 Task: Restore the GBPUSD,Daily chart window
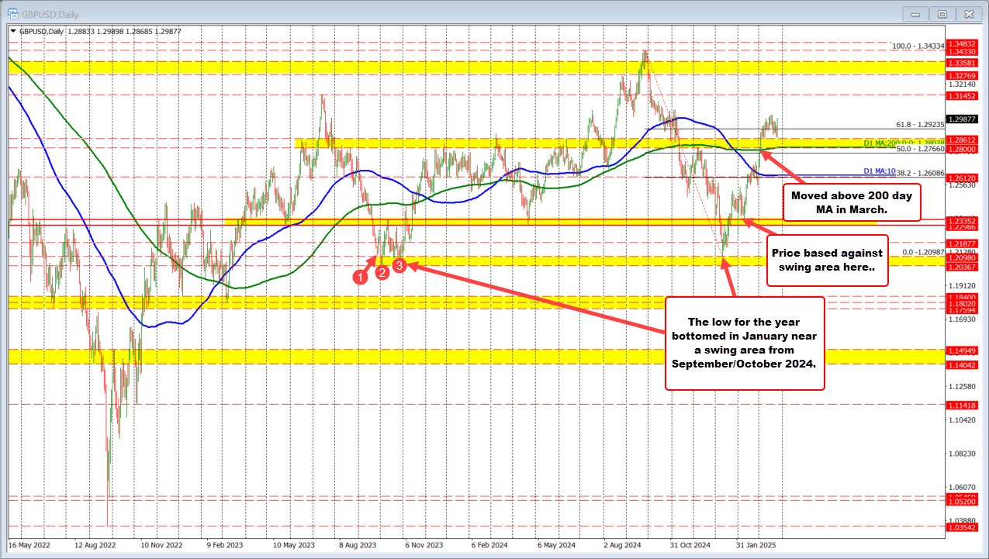click(942, 13)
